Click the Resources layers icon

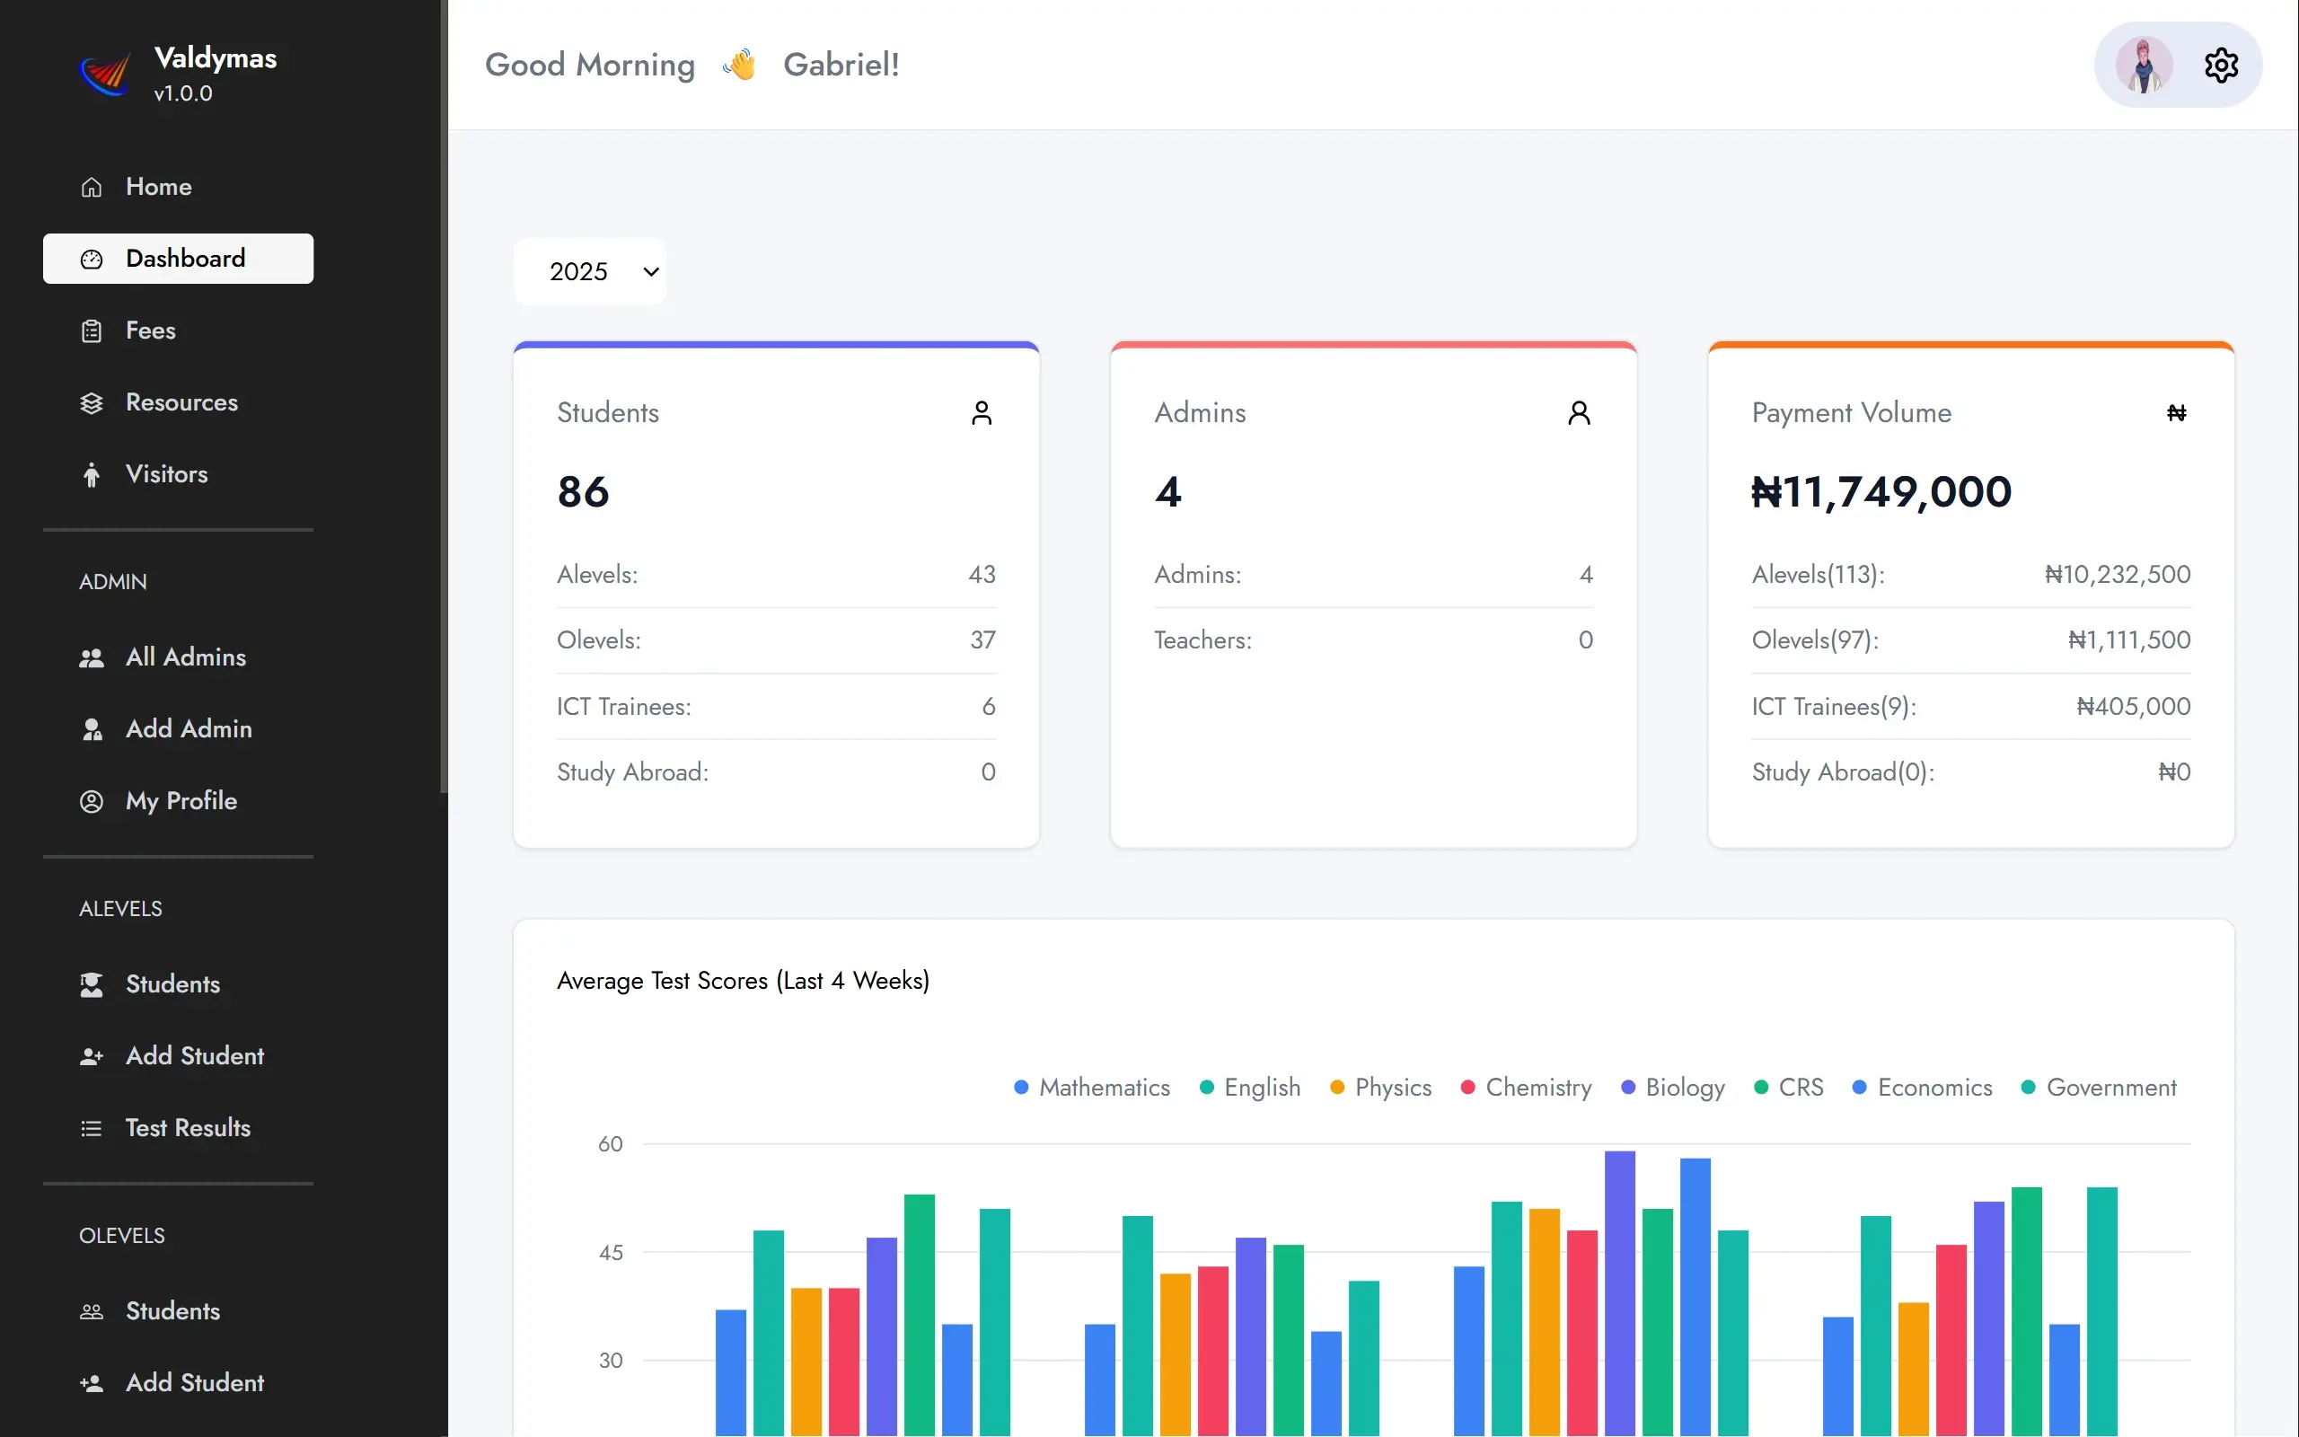click(x=92, y=403)
